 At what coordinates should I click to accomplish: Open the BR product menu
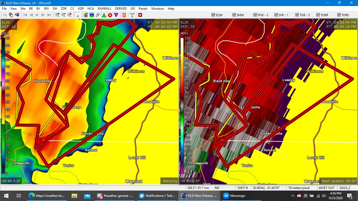click(31, 9)
